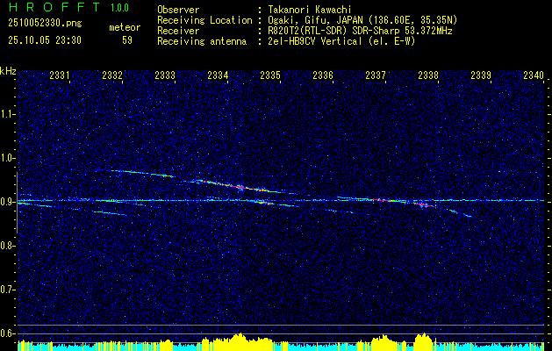The width and height of the screenshot is (552, 351).
Task: Click time marker 2338
Action: point(428,75)
